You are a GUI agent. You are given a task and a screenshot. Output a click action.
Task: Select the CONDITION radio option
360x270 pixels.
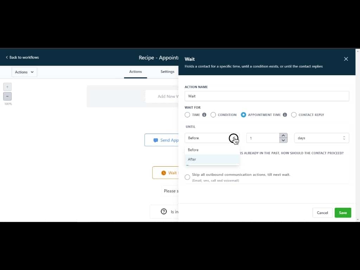[213, 115]
